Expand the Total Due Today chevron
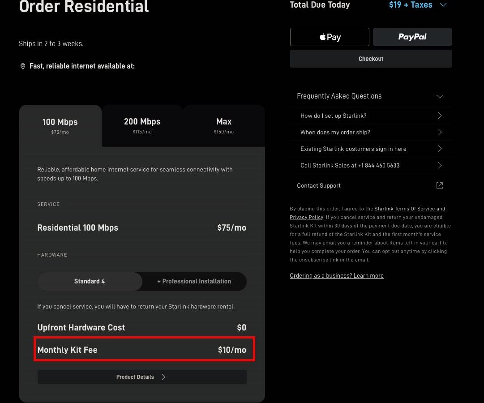This screenshot has width=484, height=403. (443, 5)
